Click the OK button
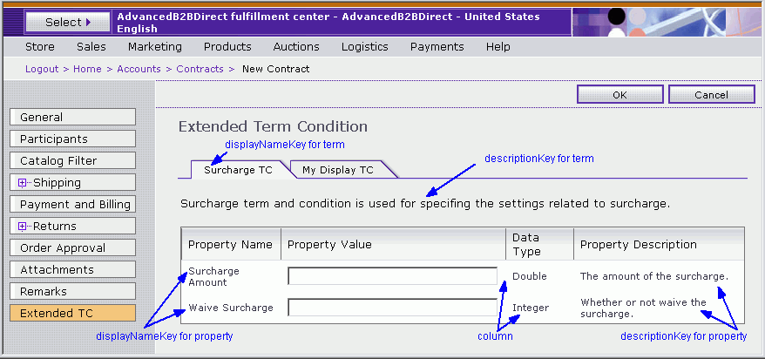Screen dimensions: 765x359 click(x=619, y=95)
